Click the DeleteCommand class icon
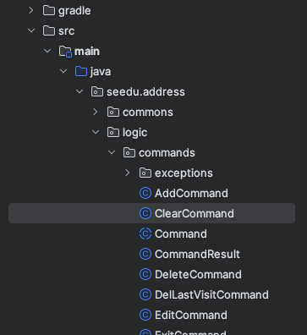Image resolution: width=307 pixels, height=335 pixels. tap(145, 274)
